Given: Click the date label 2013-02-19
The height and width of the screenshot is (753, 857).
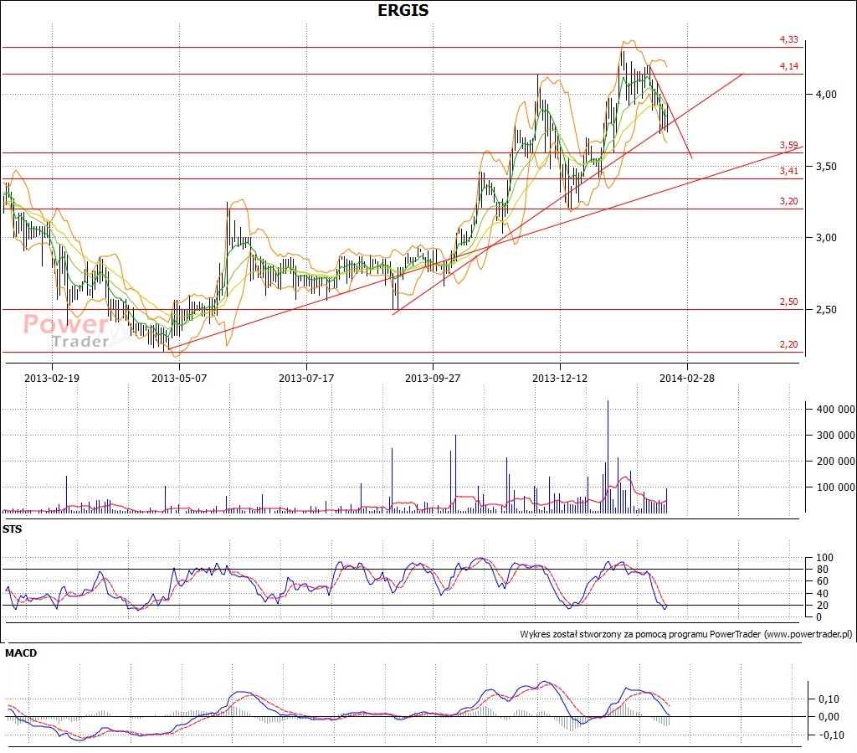Looking at the screenshot, I should [52, 378].
